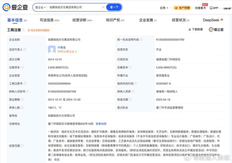Viewport: 232px width, 163px height.
Task: Collapse the business scope with 收起
Action: point(57,159)
